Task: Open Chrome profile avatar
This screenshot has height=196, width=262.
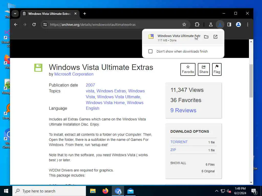Action: click(x=238, y=24)
